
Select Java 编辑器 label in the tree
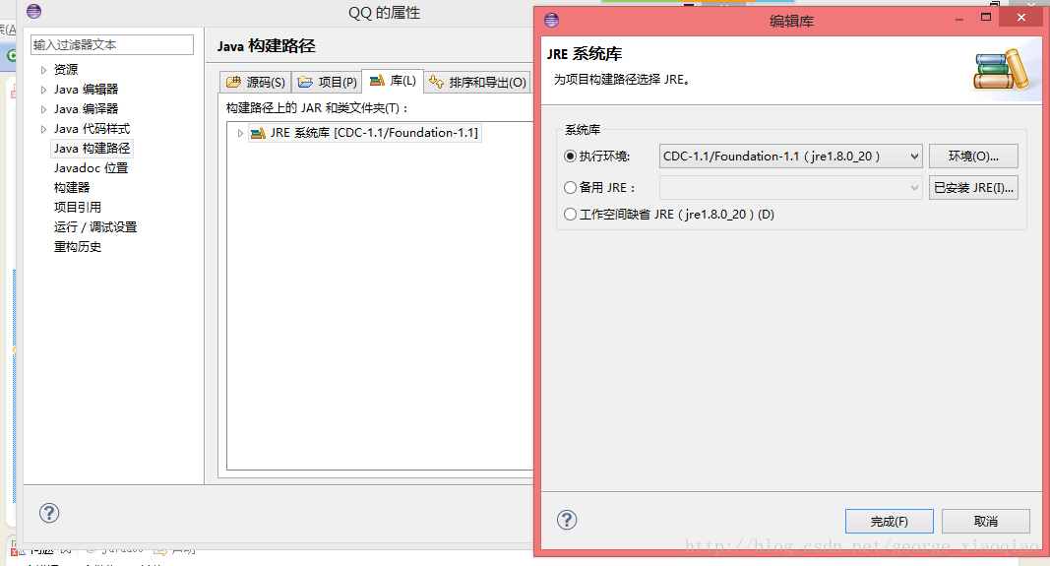[86, 90]
